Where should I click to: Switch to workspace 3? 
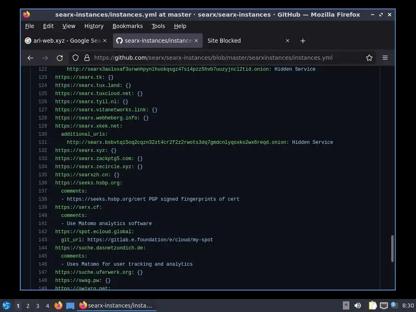pos(38,306)
